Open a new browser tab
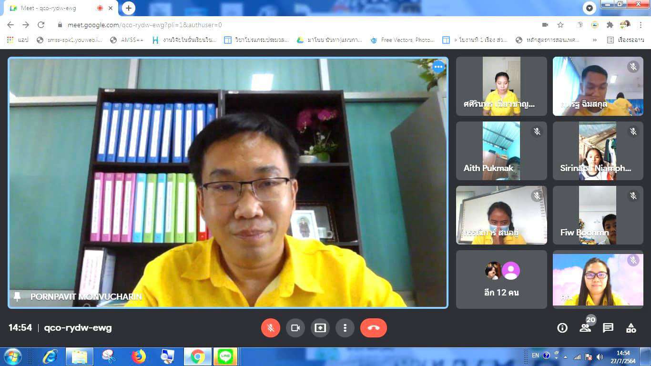 pos(128,8)
